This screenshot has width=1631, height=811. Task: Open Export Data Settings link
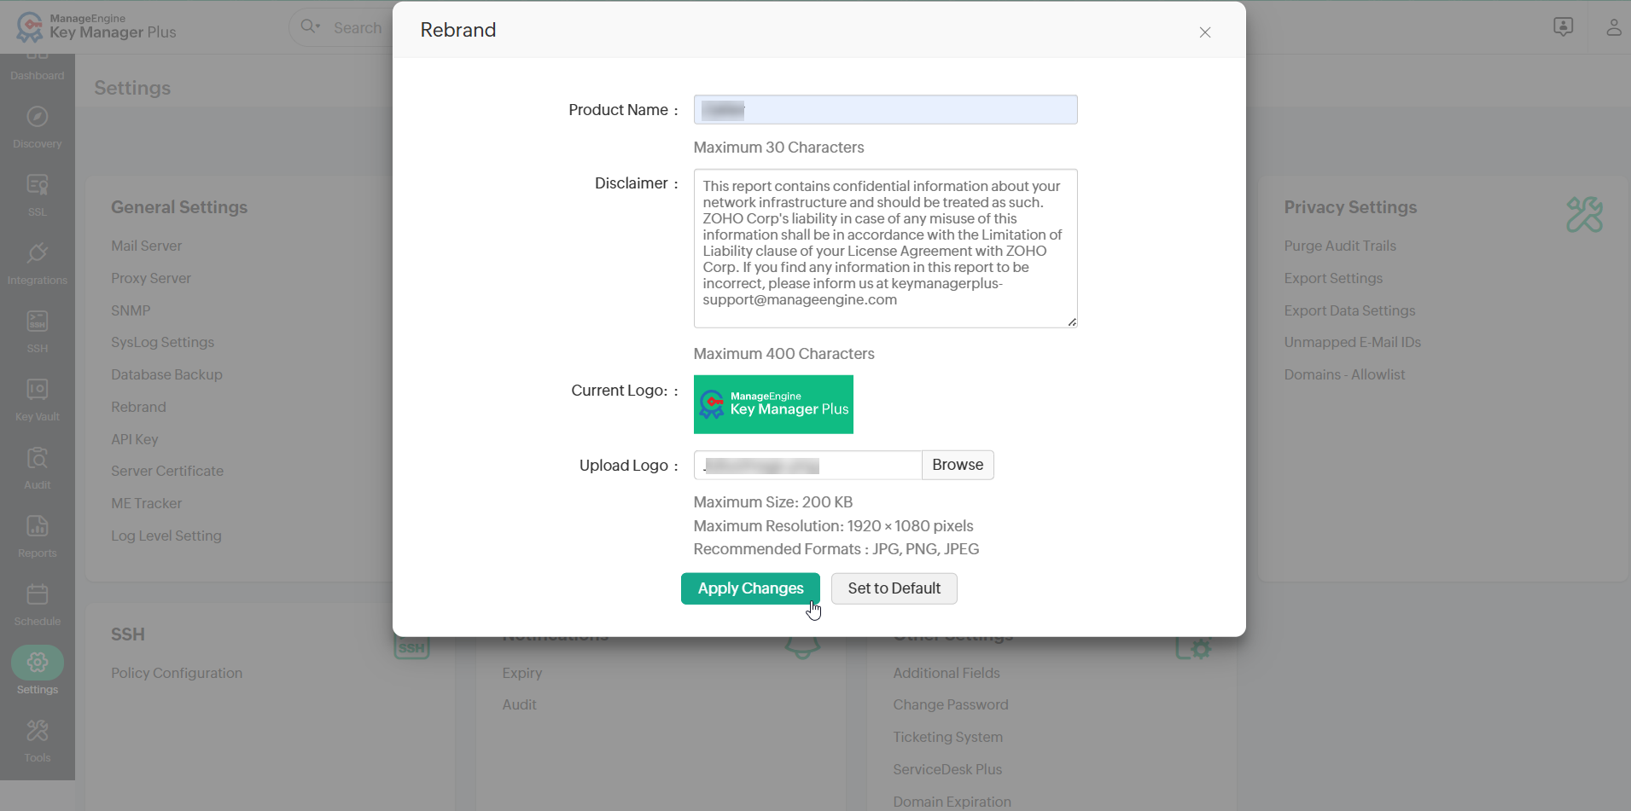tap(1349, 310)
